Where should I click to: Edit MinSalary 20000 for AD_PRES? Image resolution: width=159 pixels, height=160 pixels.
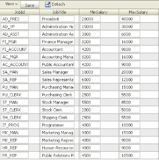point(90,19)
